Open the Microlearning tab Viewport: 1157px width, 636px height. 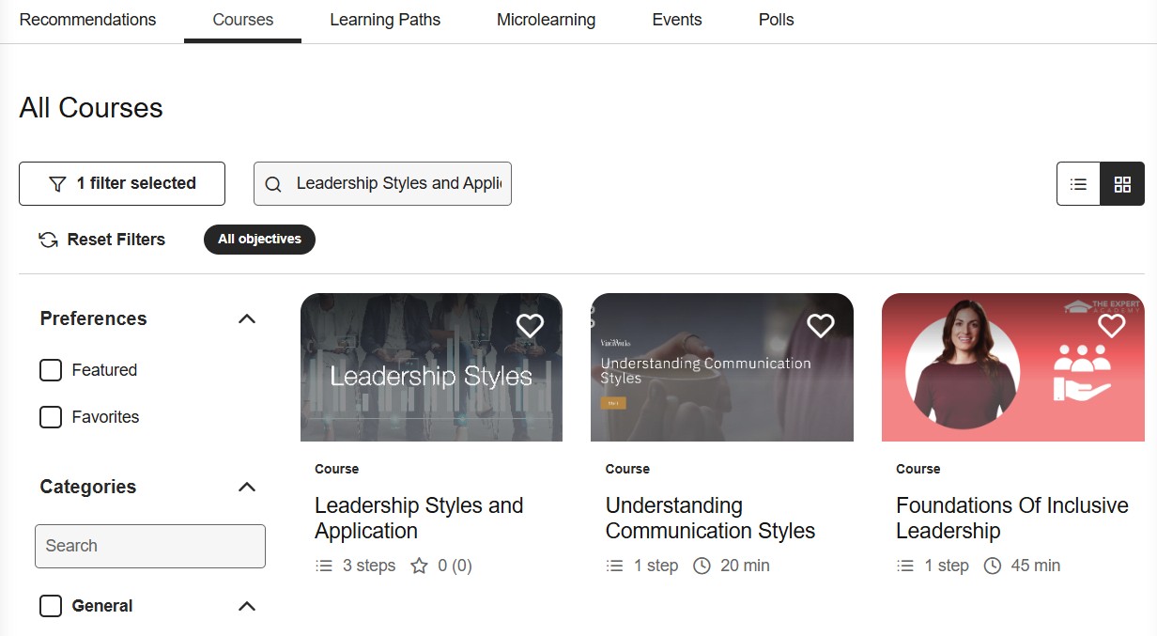[x=546, y=20]
